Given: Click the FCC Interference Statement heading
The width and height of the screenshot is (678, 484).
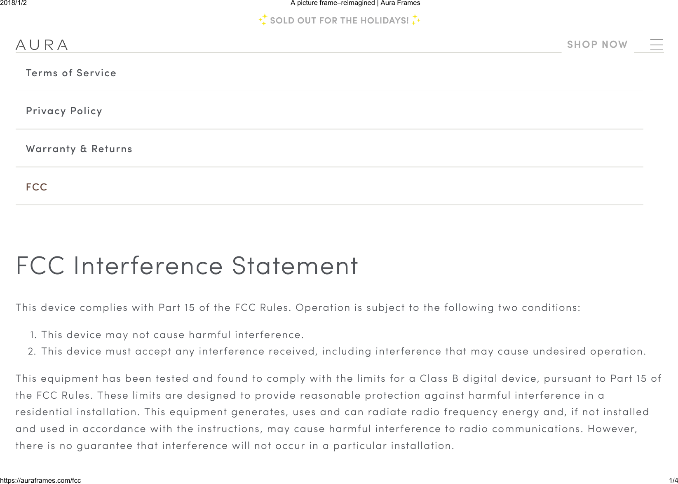Looking at the screenshot, I should point(187,265).
